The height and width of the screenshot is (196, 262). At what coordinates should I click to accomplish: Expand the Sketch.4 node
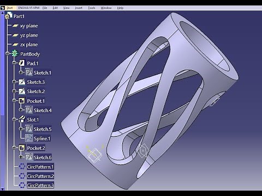(21, 110)
